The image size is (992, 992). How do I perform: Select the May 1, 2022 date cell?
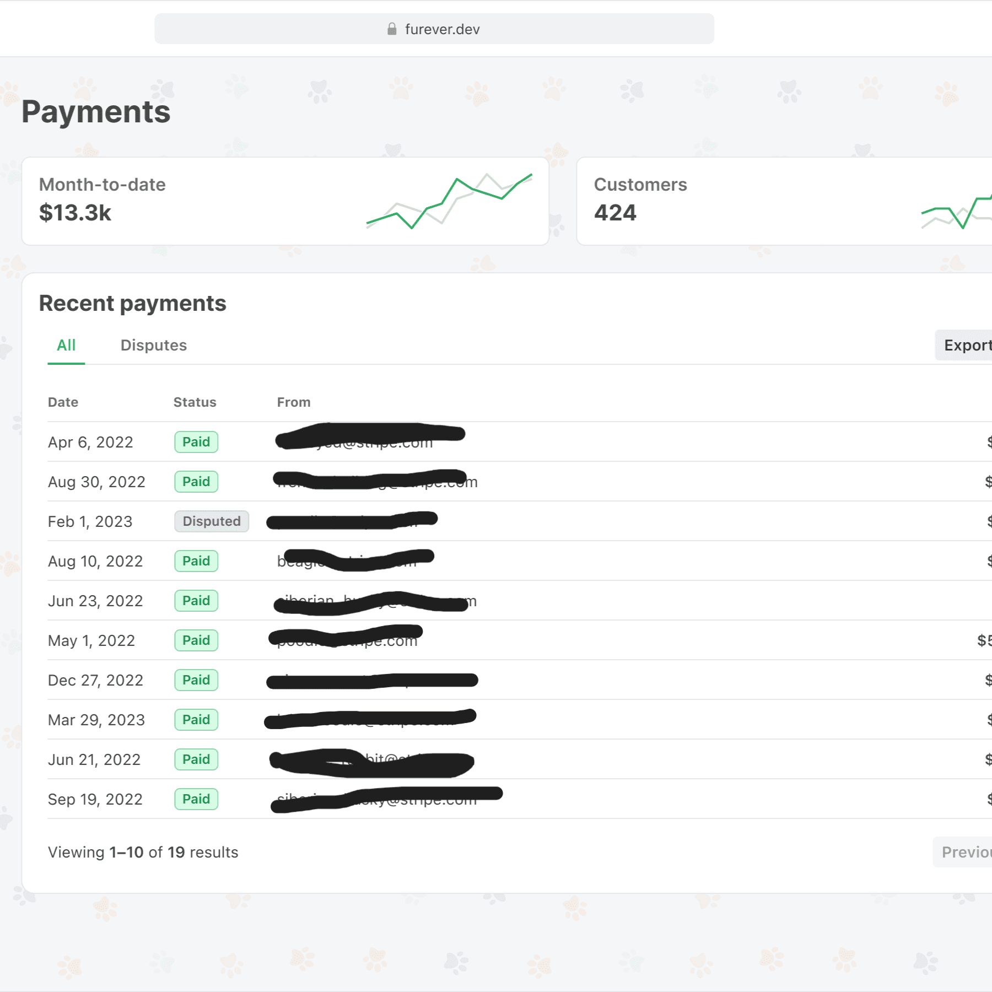point(91,640)
